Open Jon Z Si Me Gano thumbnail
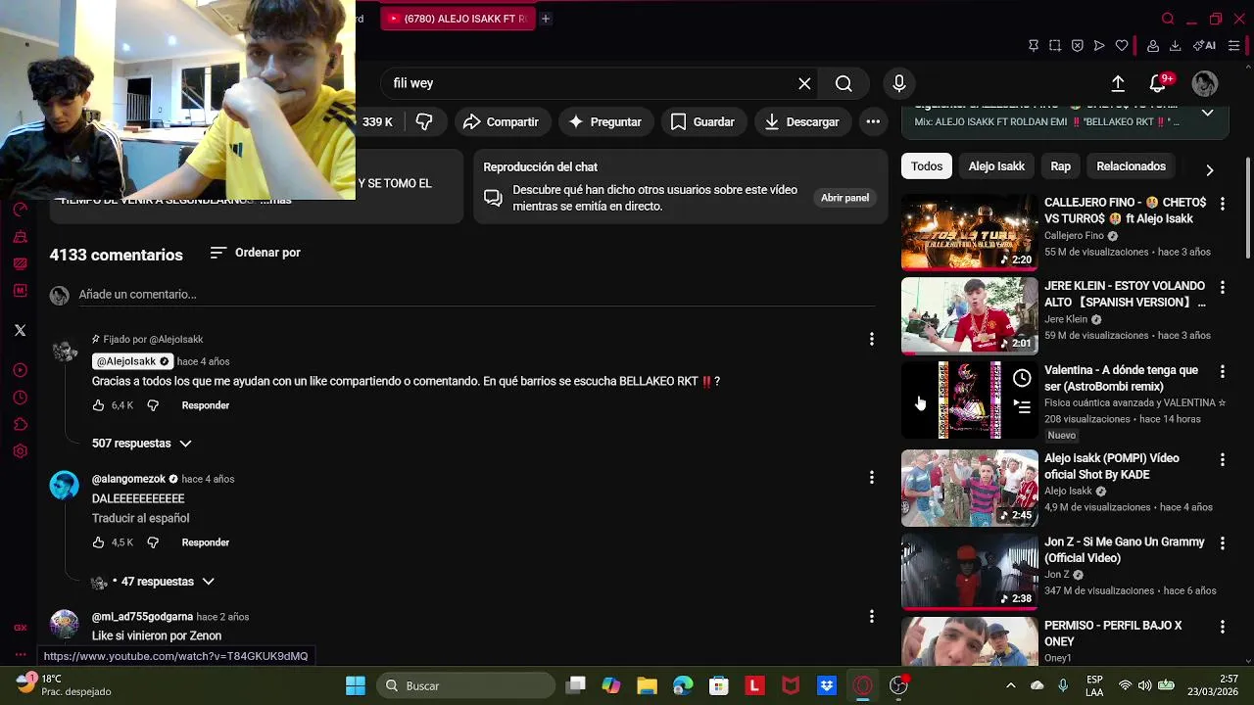This screenshot has width=1254, height=705. pyautogui.click(x=969, y=571)
